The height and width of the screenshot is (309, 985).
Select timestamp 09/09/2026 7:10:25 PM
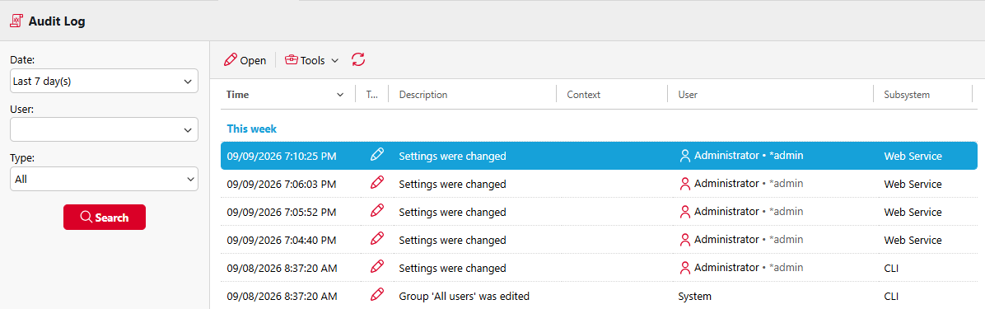tap(282, 156)
